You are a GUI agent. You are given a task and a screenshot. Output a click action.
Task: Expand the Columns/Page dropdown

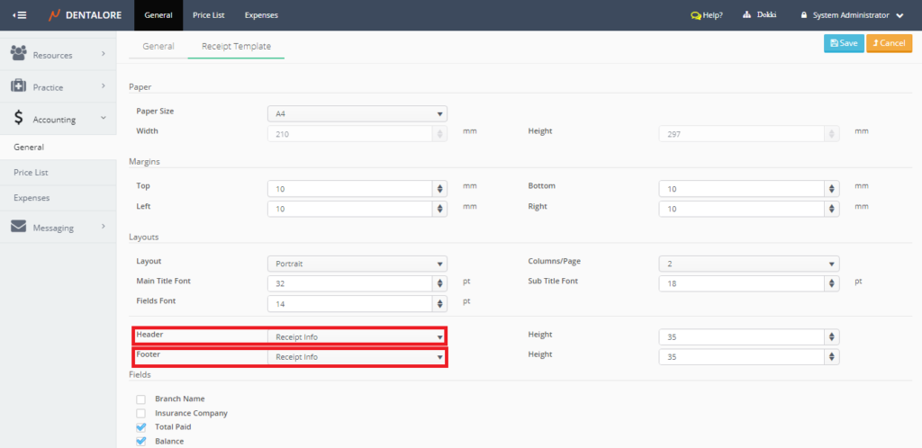[748, 264]
